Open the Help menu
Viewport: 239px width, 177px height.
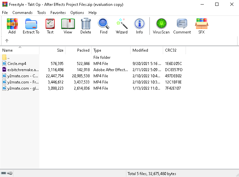pyautogui.click(x=92, y=13)
